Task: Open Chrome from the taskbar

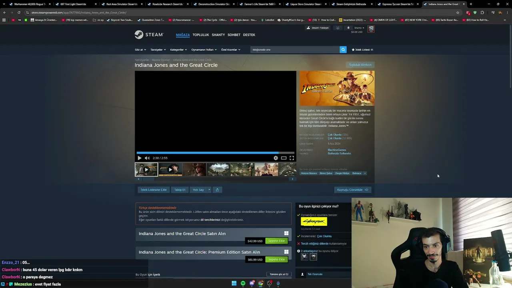Action: pos(261,284)
